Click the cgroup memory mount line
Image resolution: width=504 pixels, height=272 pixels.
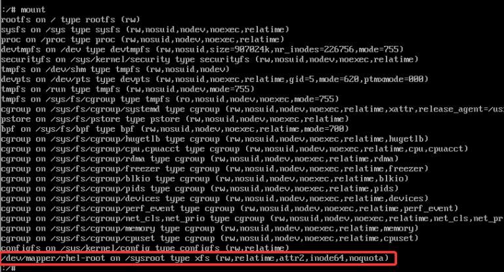pos(209,229)
